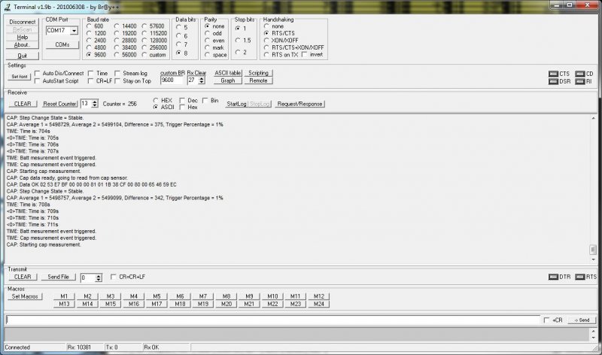Trigger macro M5
The image size is (602, 355).
[156, 296]
